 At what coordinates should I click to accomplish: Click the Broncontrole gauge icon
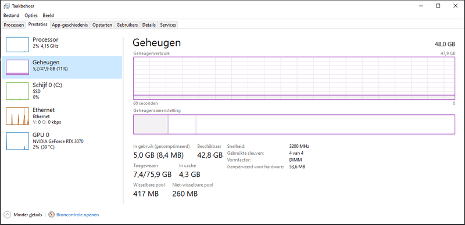coord(52,215)
